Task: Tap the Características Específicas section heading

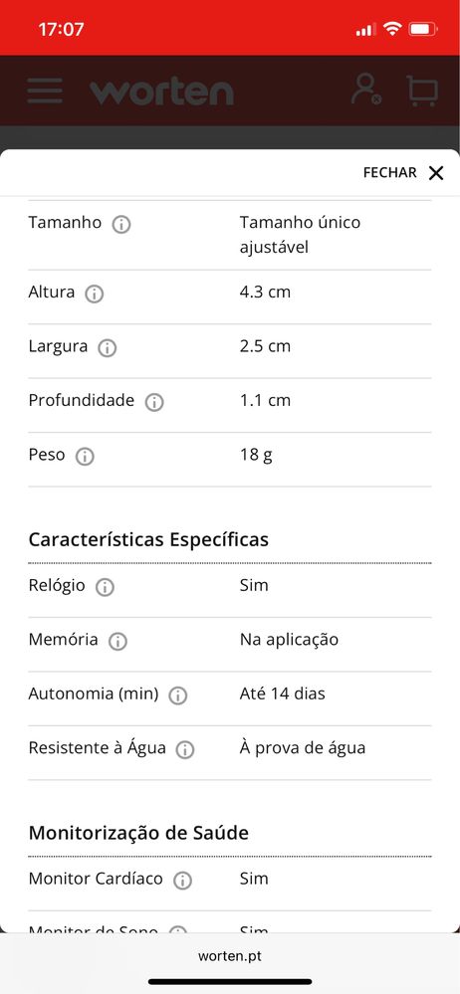Action: (148, 539)
